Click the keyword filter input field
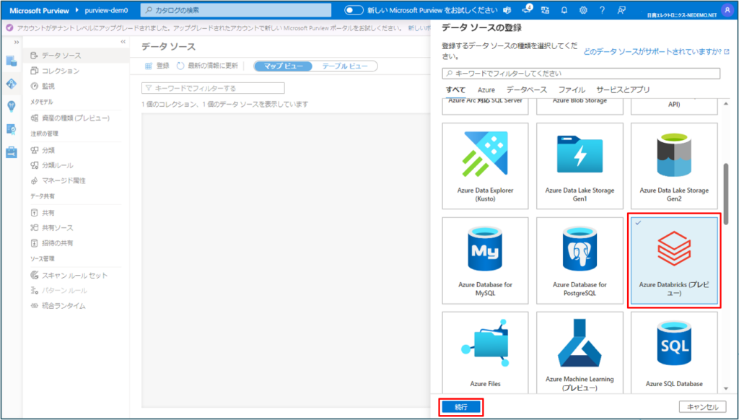 577,73
